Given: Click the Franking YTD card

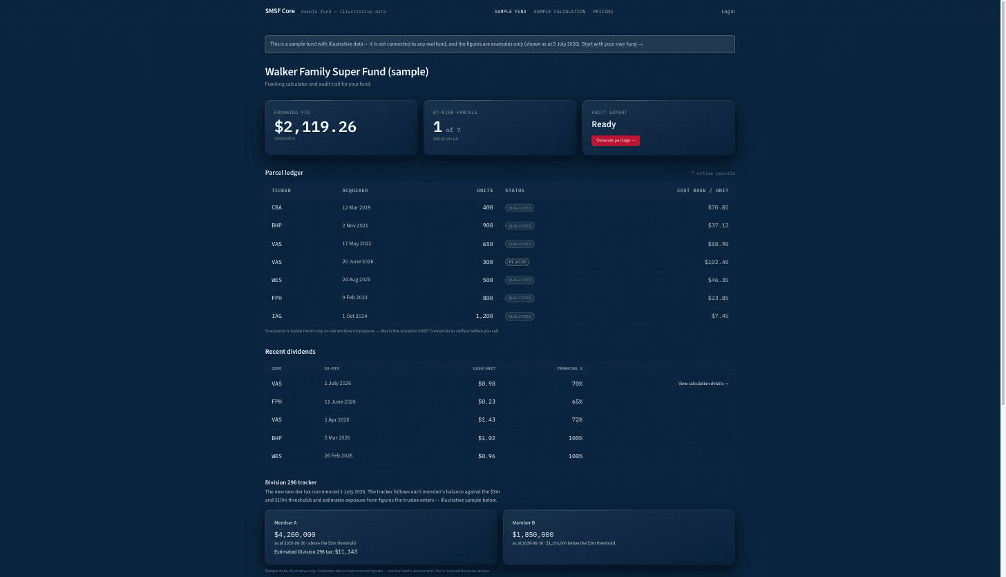Looking at the screenshot, I should [341, 128].
